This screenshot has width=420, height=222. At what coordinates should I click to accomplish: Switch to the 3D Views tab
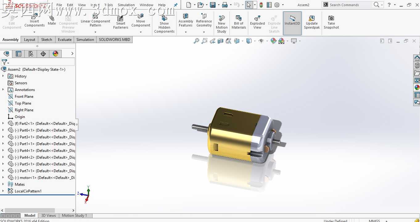pyautogui.click(x=49, y=216)
